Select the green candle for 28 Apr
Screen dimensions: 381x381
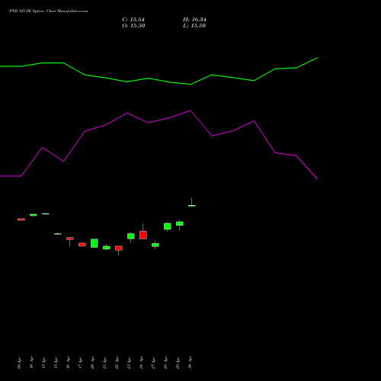[168, 226]
